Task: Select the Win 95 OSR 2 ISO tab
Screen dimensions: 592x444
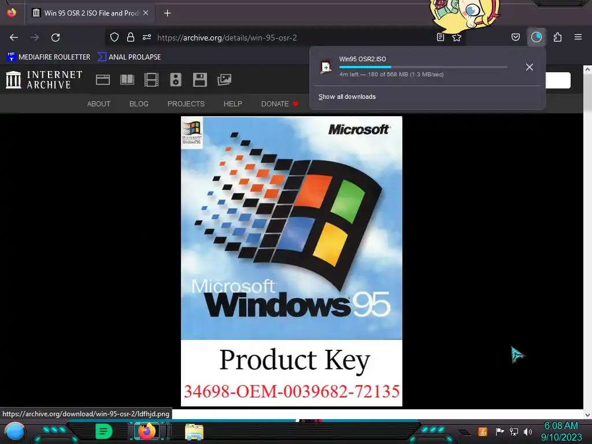Action: (90, 13)
